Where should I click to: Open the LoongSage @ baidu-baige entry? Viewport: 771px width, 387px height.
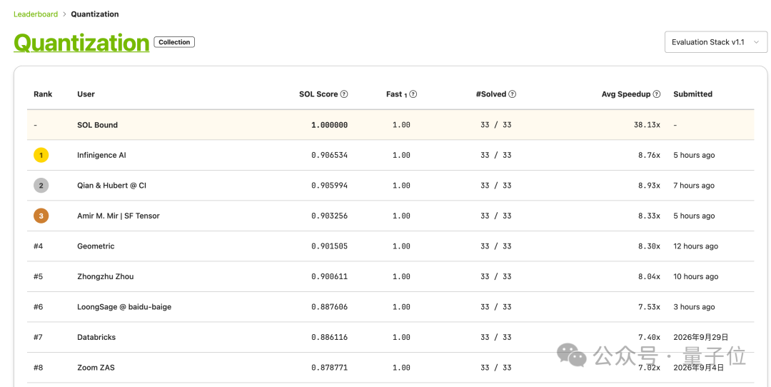click(124, 307)
